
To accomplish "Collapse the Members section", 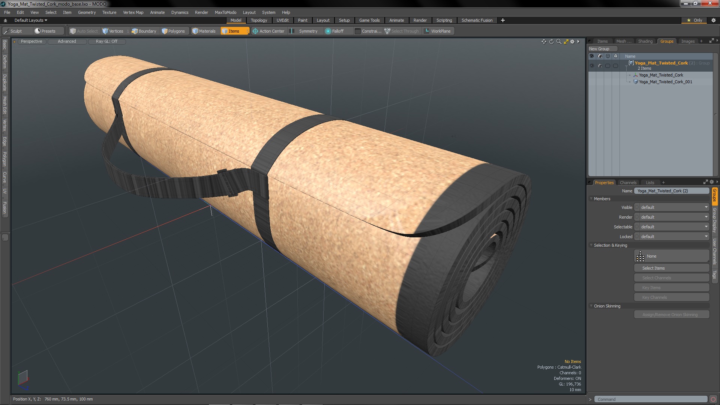I will (x=591, y=199).
